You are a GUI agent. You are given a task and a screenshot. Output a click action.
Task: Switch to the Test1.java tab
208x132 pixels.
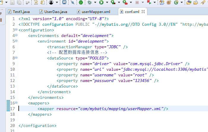click(x=21, y=12)
